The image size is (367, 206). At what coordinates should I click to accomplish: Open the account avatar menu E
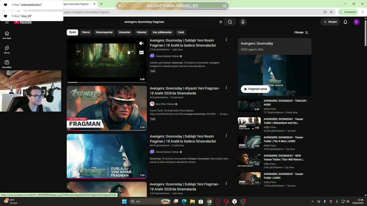[356, 22]
